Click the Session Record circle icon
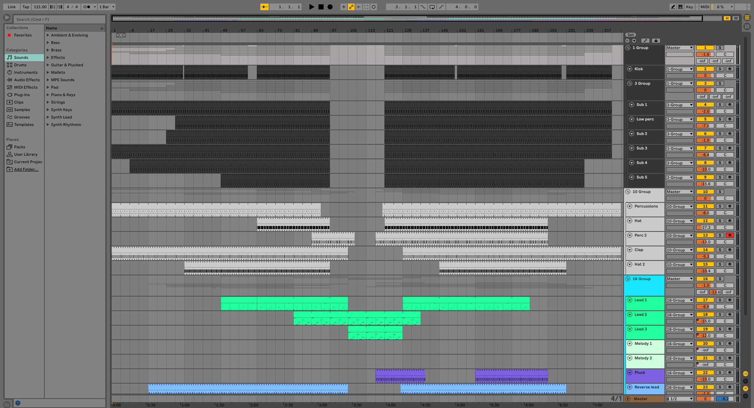 pos(374,7)
